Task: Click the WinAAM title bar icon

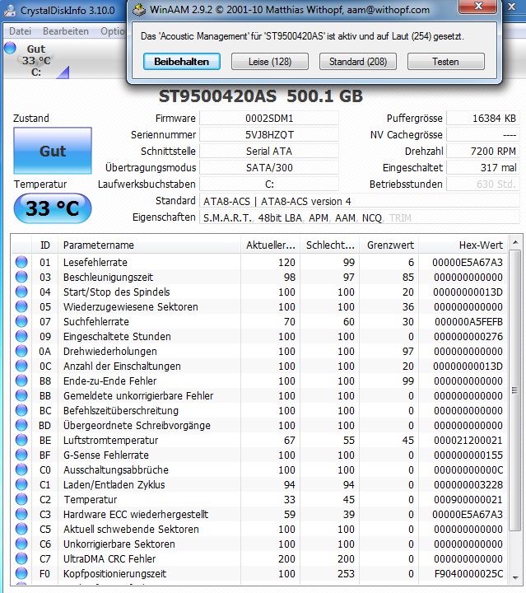Action: (139, 9)
